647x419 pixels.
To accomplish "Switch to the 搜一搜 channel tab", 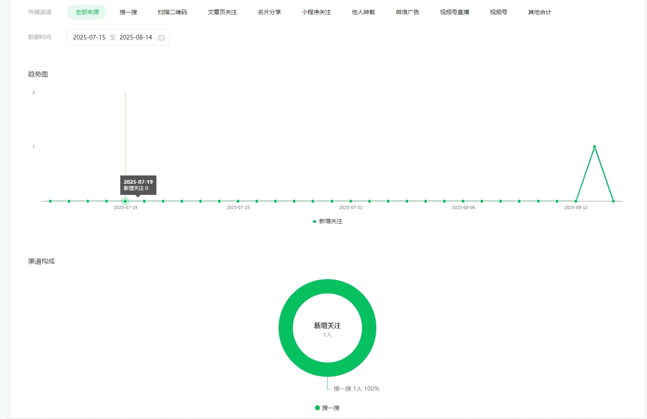I will pos(128,12).
